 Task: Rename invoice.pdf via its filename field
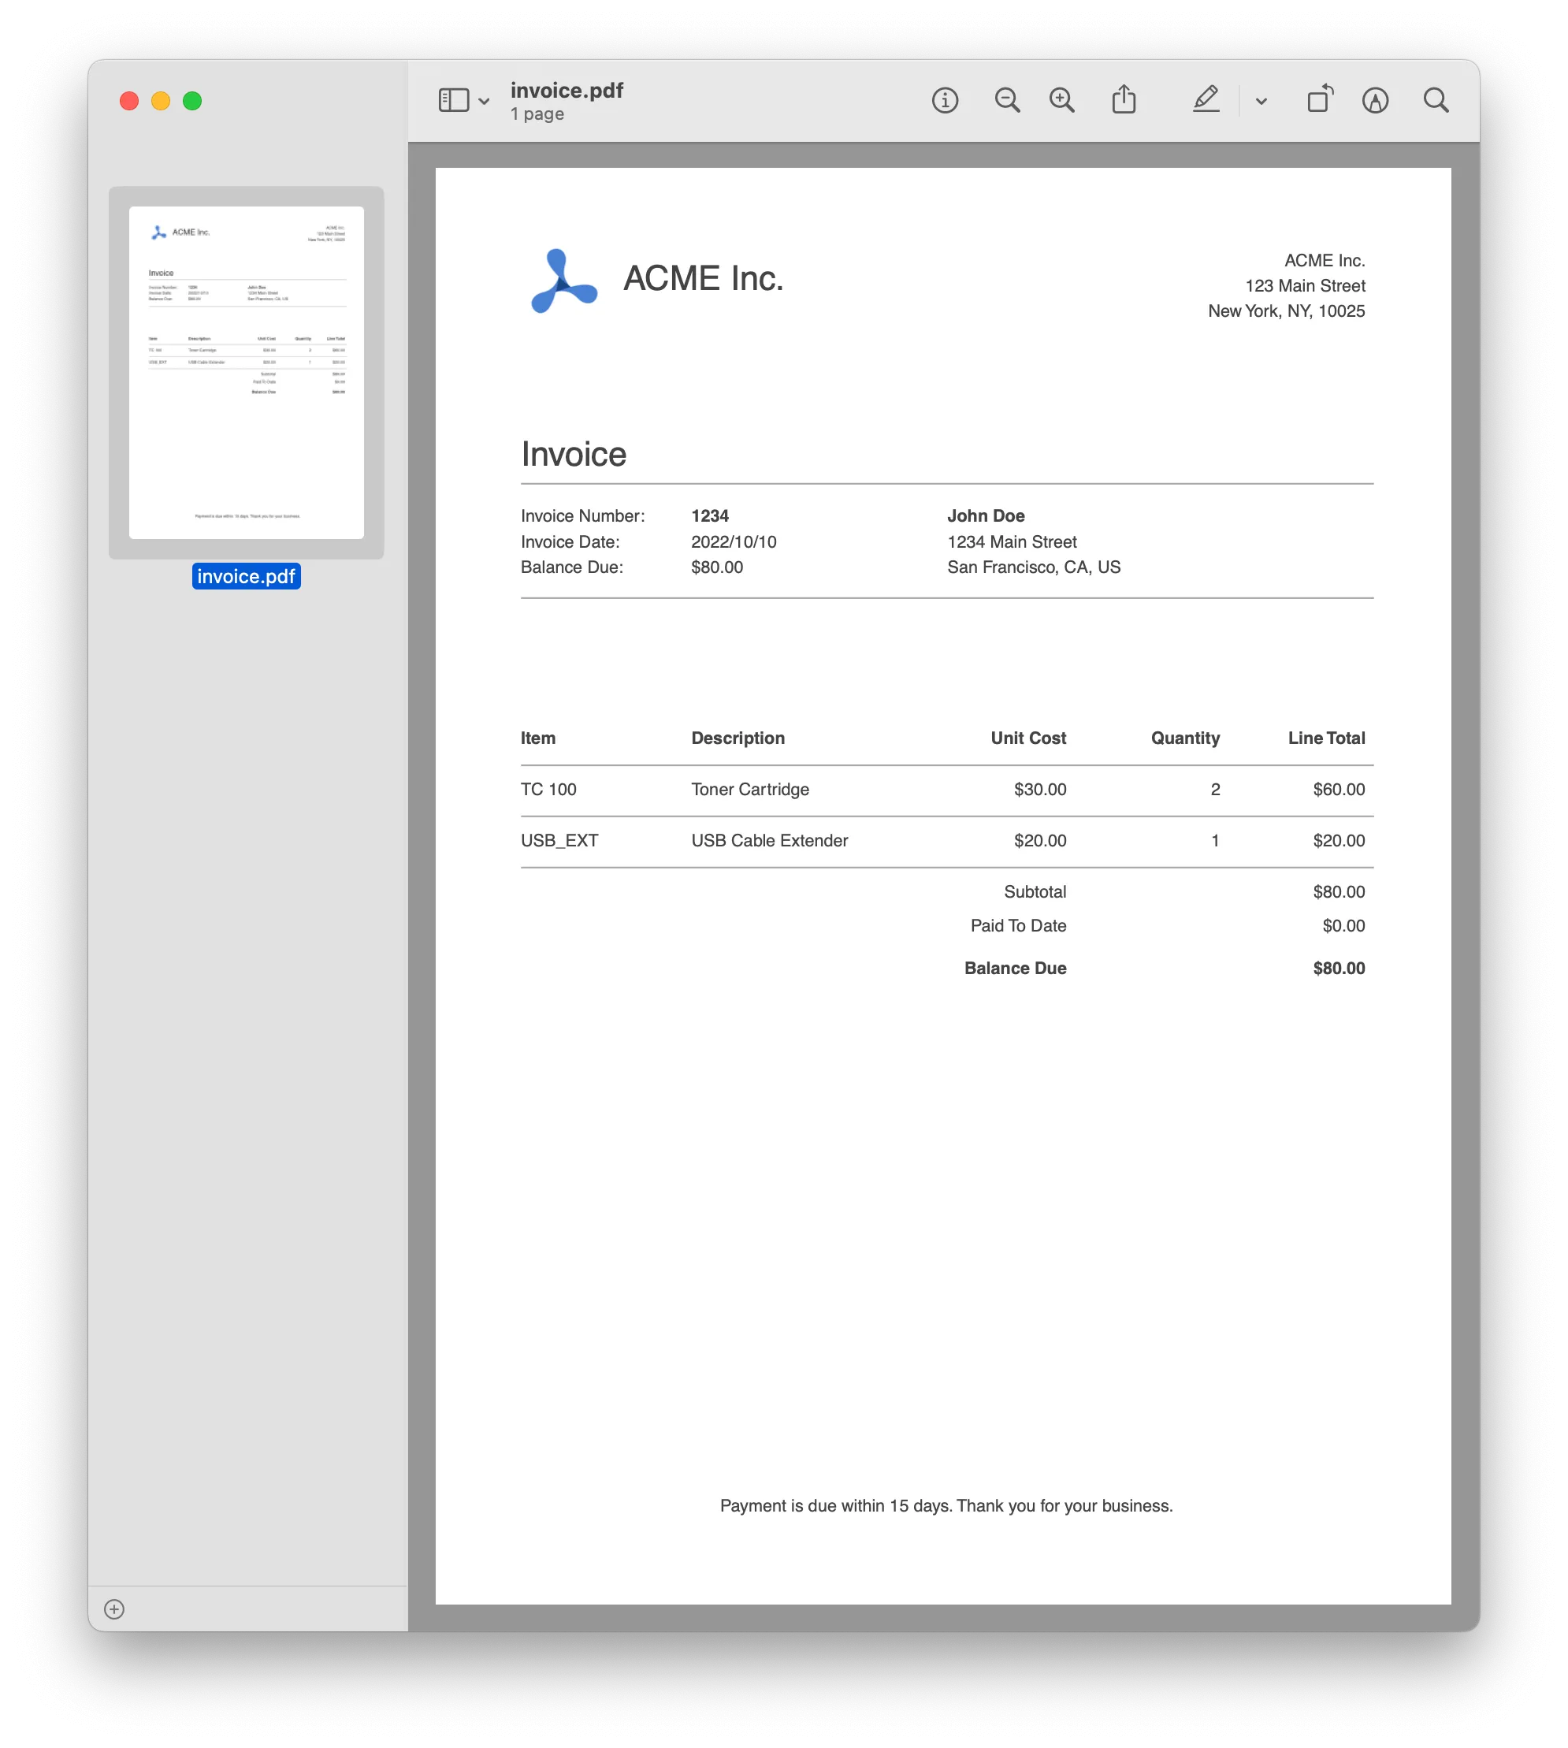247,577
